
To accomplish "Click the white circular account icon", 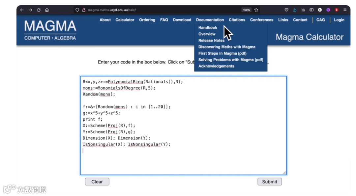I will 320,10.
